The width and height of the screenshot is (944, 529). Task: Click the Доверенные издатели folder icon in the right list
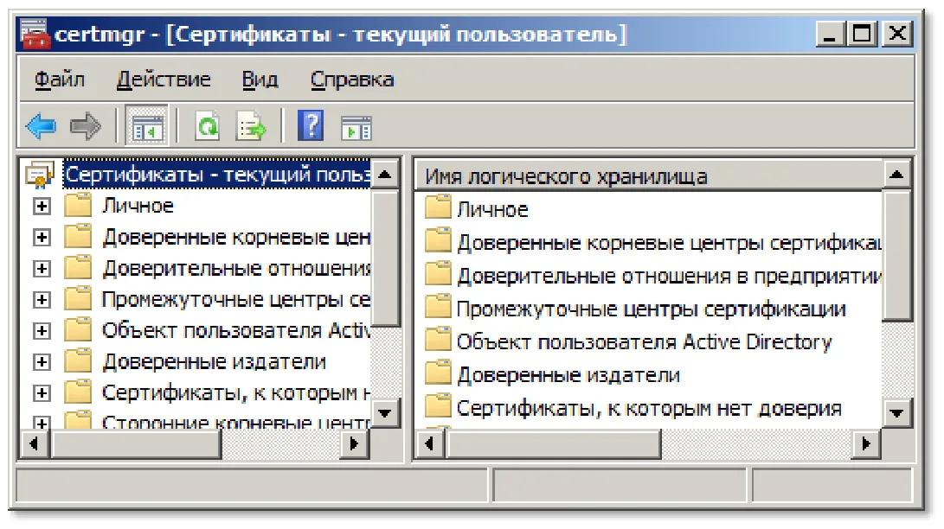point(438,373)
